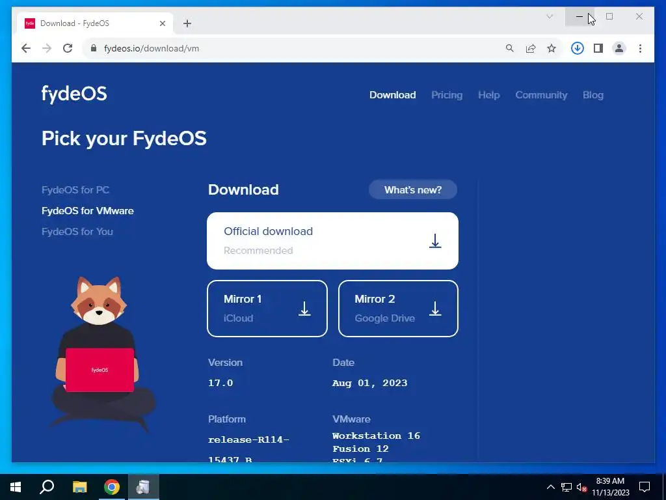Click the version value 17.0
This screenshot has width=666, height=500.
tap(220, 383)
